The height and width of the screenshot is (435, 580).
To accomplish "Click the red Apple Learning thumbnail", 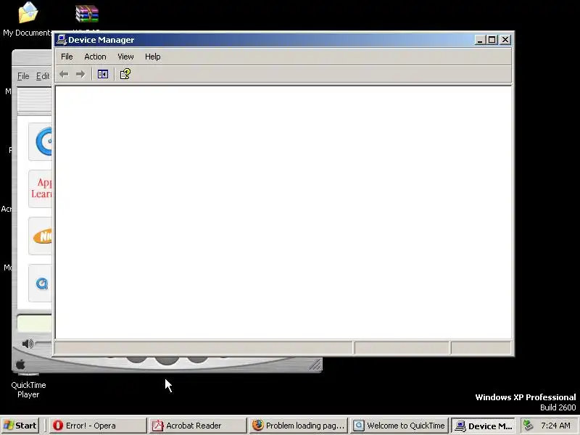I will [41, 188].
